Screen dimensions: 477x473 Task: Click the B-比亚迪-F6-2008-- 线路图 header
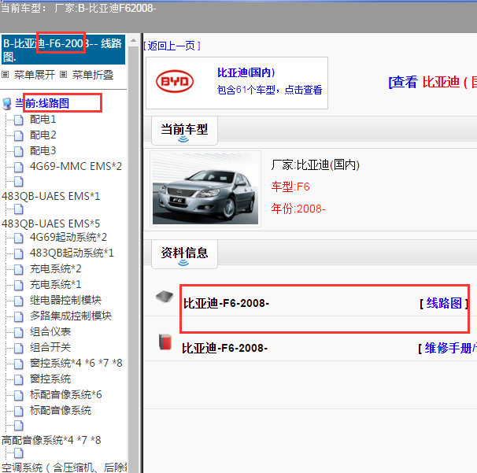(x=63, y=50)
